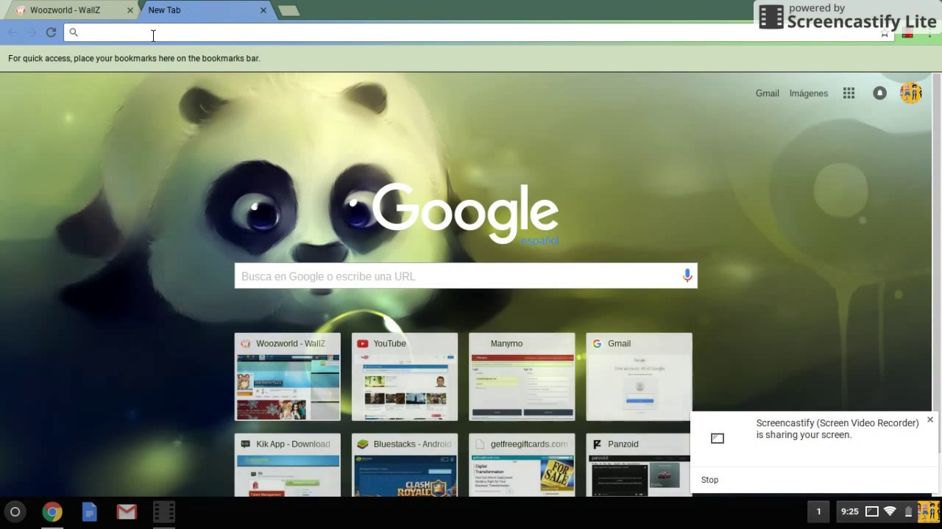Open the notification count in the tray

818,511
